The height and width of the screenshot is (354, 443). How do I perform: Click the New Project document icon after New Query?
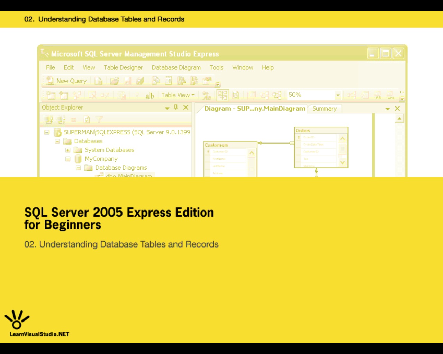pyautogui.click(x=99, y=81)
